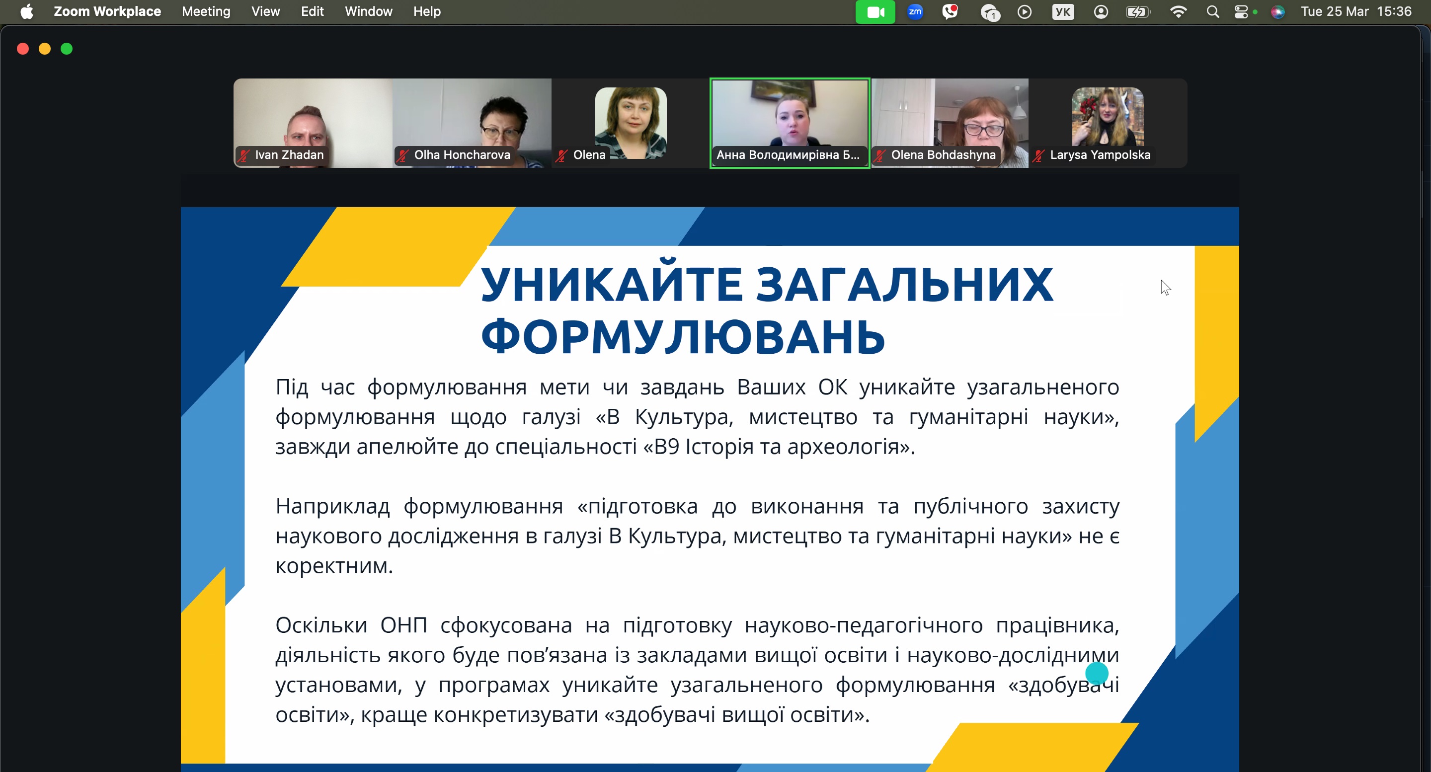Open the Help menu
This screenshot has width=1431, height=772.
tap(427, 11)
